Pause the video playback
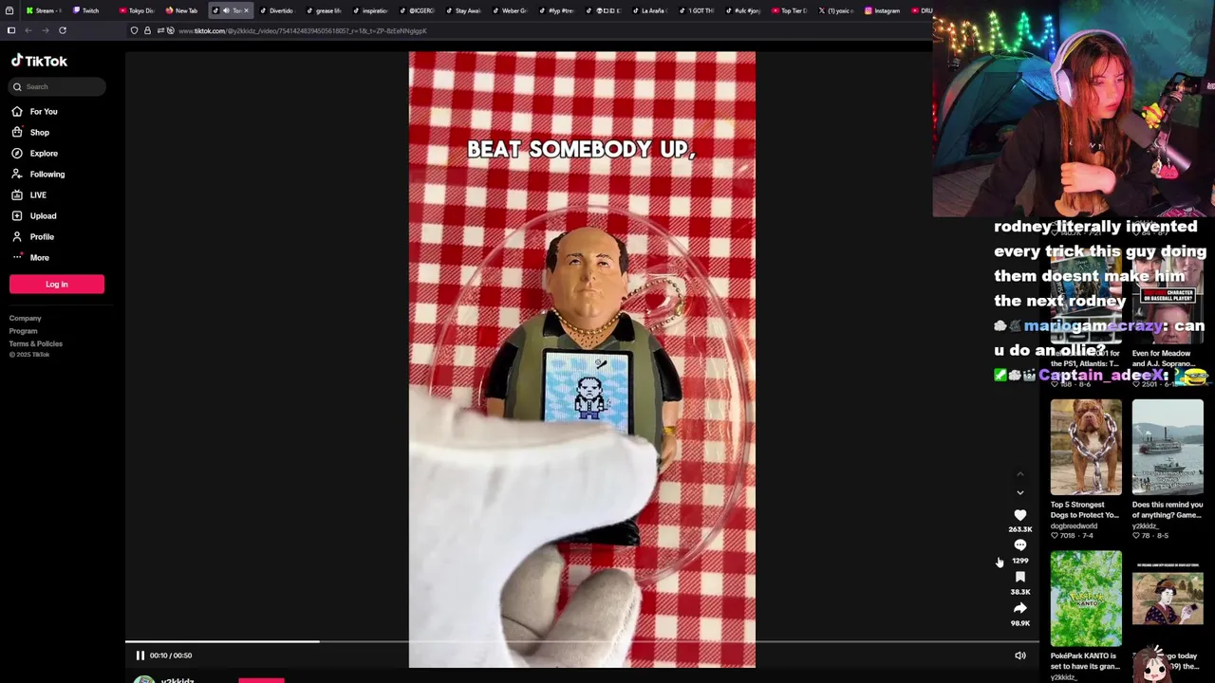Screen dimensions: 1215x683 140,655
